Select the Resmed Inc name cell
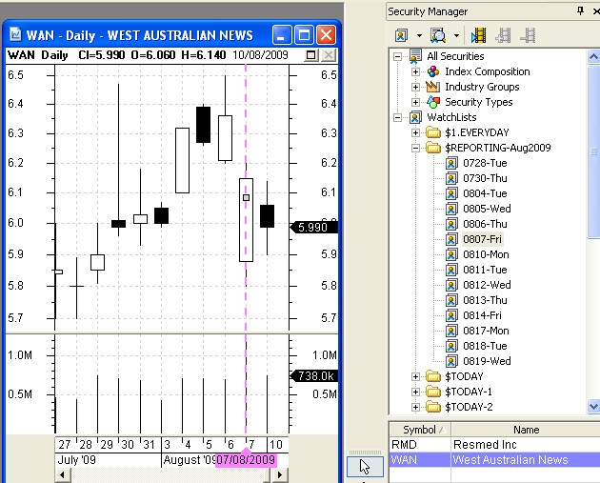Screen dimensions: 600x483 526,445
